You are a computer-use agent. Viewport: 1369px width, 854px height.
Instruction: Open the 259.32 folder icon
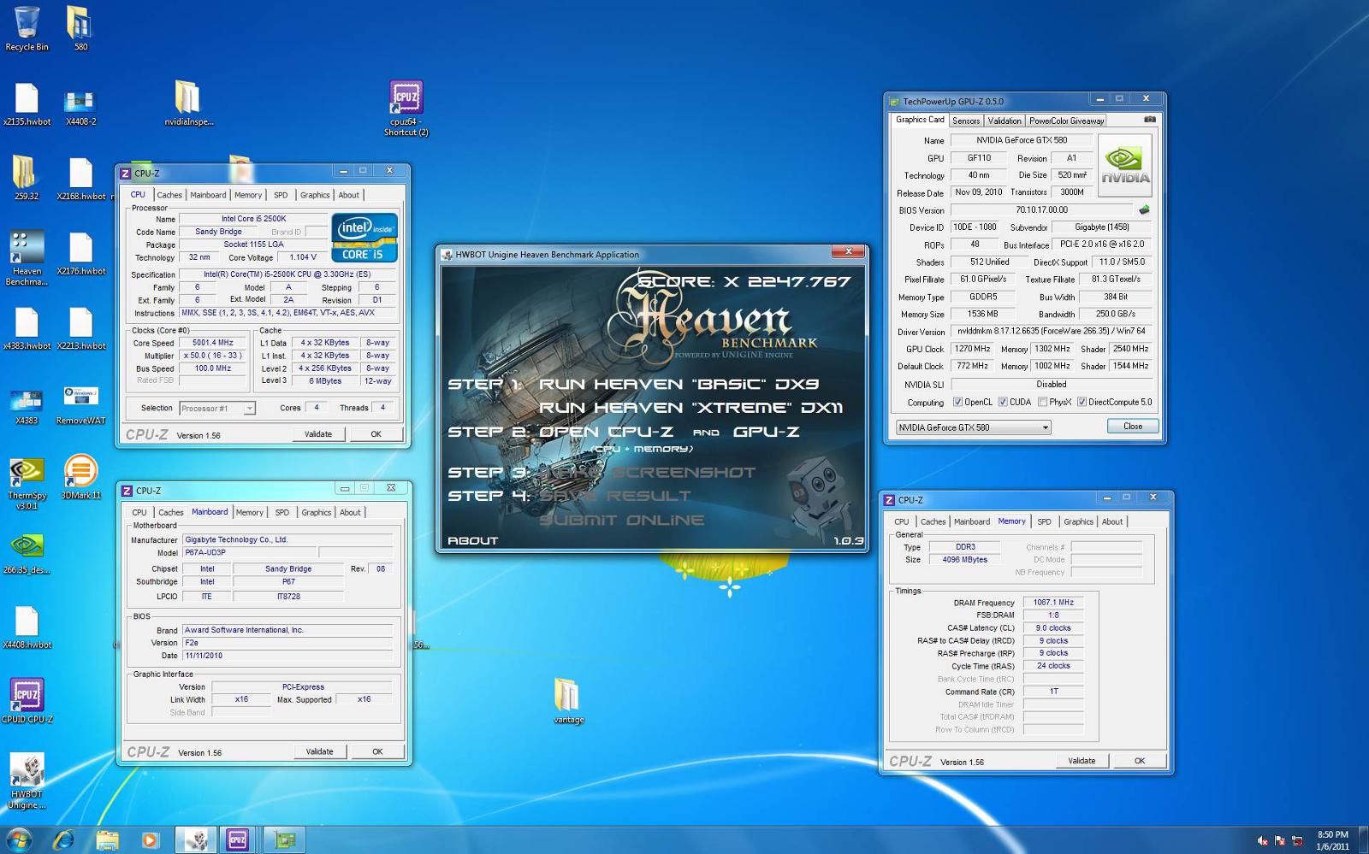27,178
